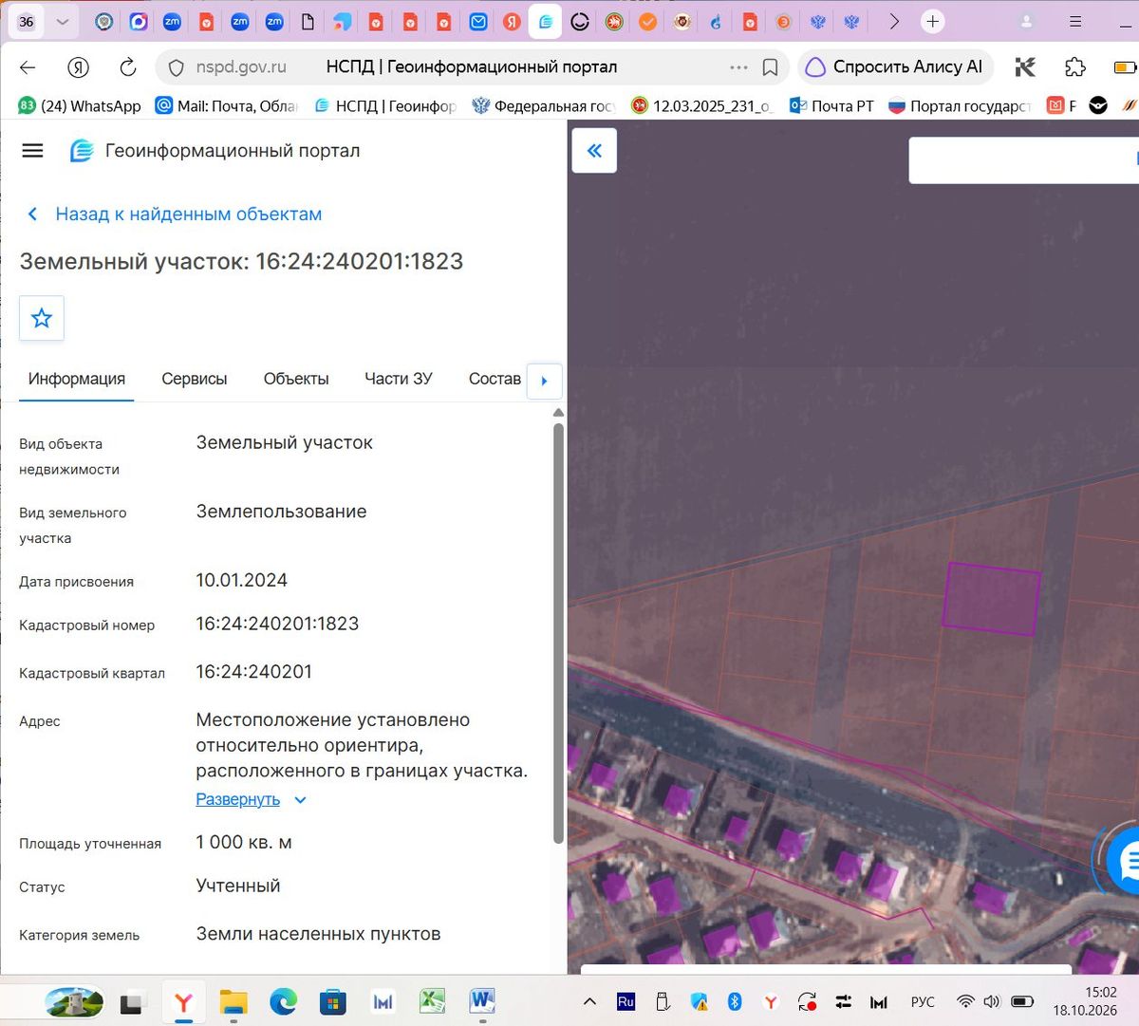Image resolution: width=1139 pixels, height=1026 pixels.
Task: Launch Microsoft Edge from taskbar
Action: pos(283,1001)
